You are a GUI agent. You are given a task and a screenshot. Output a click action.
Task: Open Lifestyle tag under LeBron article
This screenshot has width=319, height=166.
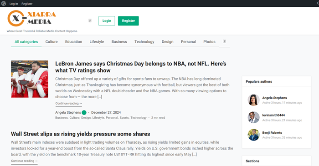coord(98,118)
